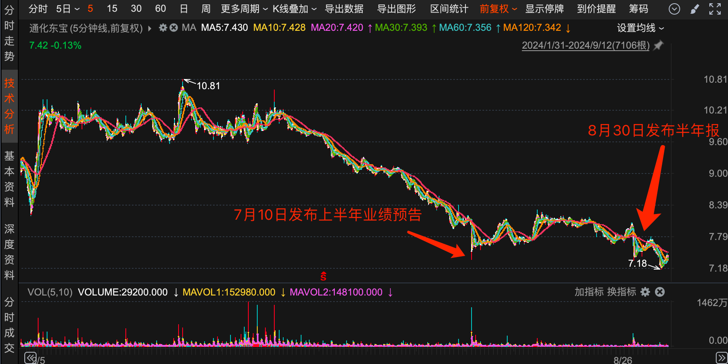Select MA30:7.393 value label
728x364 pixels.
pos(401,28)
